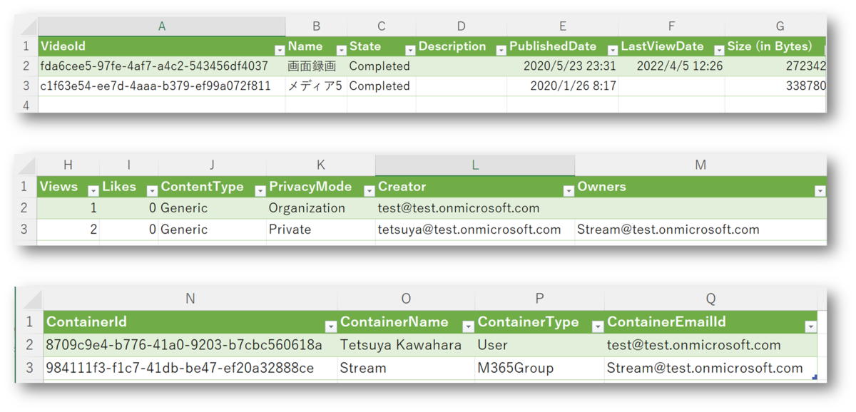Click the Size (in Bytes) header cell

coord(776,46)
